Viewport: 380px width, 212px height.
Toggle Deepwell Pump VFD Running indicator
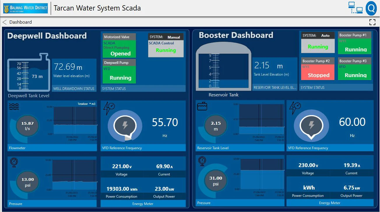pos(119,75)
